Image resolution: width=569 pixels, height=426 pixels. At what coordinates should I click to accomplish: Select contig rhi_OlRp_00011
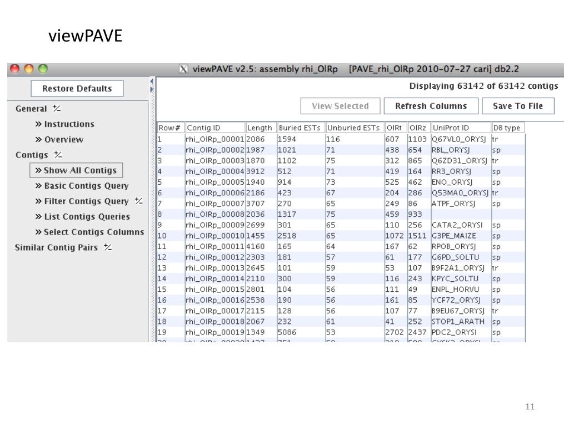215,246
